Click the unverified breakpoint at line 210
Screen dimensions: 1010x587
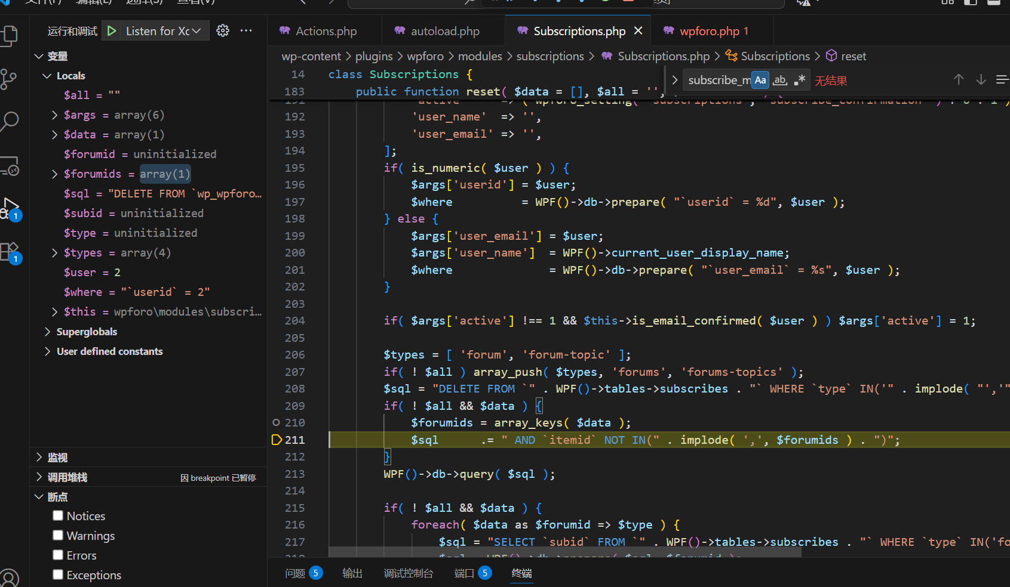pos(276,422)
